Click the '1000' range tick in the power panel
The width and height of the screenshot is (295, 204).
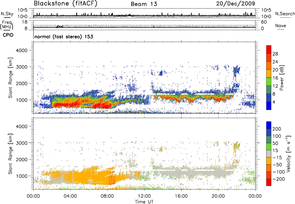coord(21,100)
